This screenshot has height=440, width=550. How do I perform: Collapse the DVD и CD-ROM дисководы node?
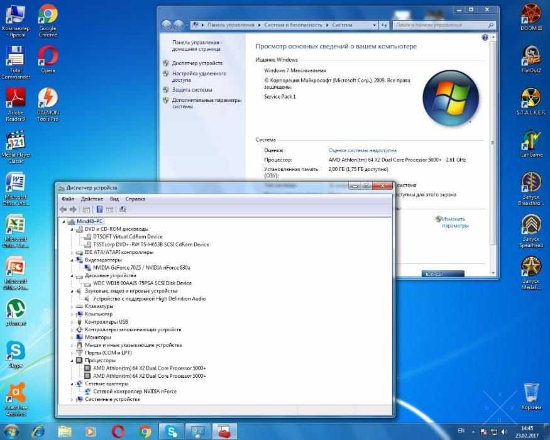(x=72, y=229)
